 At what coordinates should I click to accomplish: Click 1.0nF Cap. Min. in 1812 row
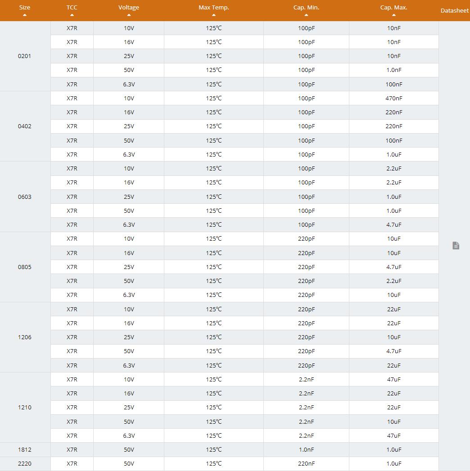point(306,450)
